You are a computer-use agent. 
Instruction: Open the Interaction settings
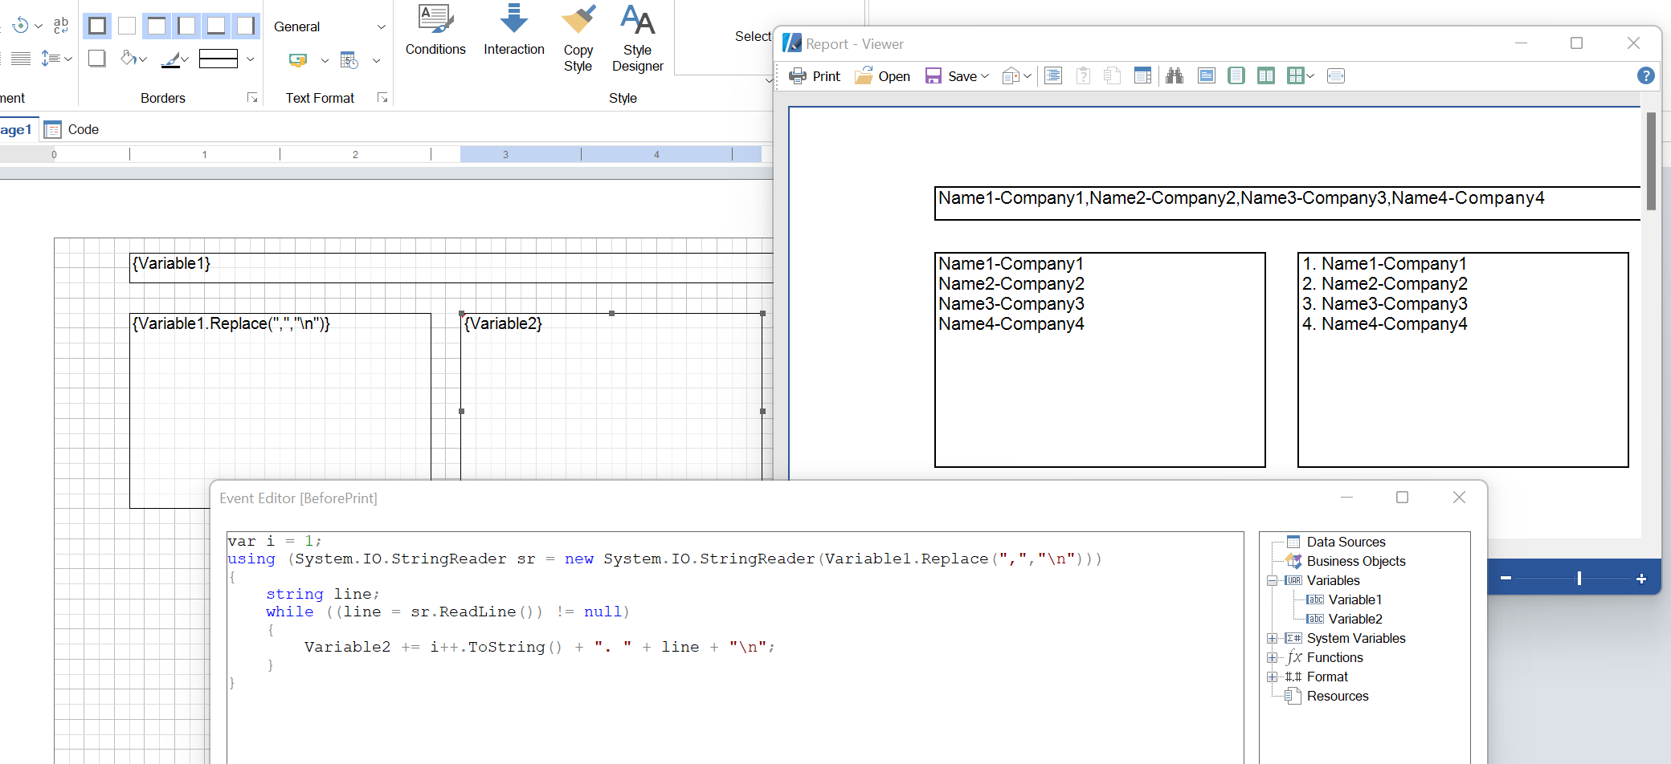(x=514, y=32)
